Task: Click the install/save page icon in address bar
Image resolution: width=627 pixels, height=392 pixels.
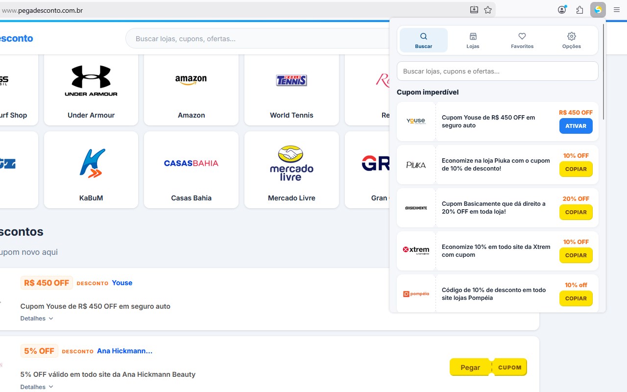Action: [x=474, y=10]
